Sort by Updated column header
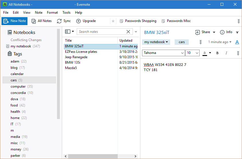 pyautogui.click(x=128, y=41)
